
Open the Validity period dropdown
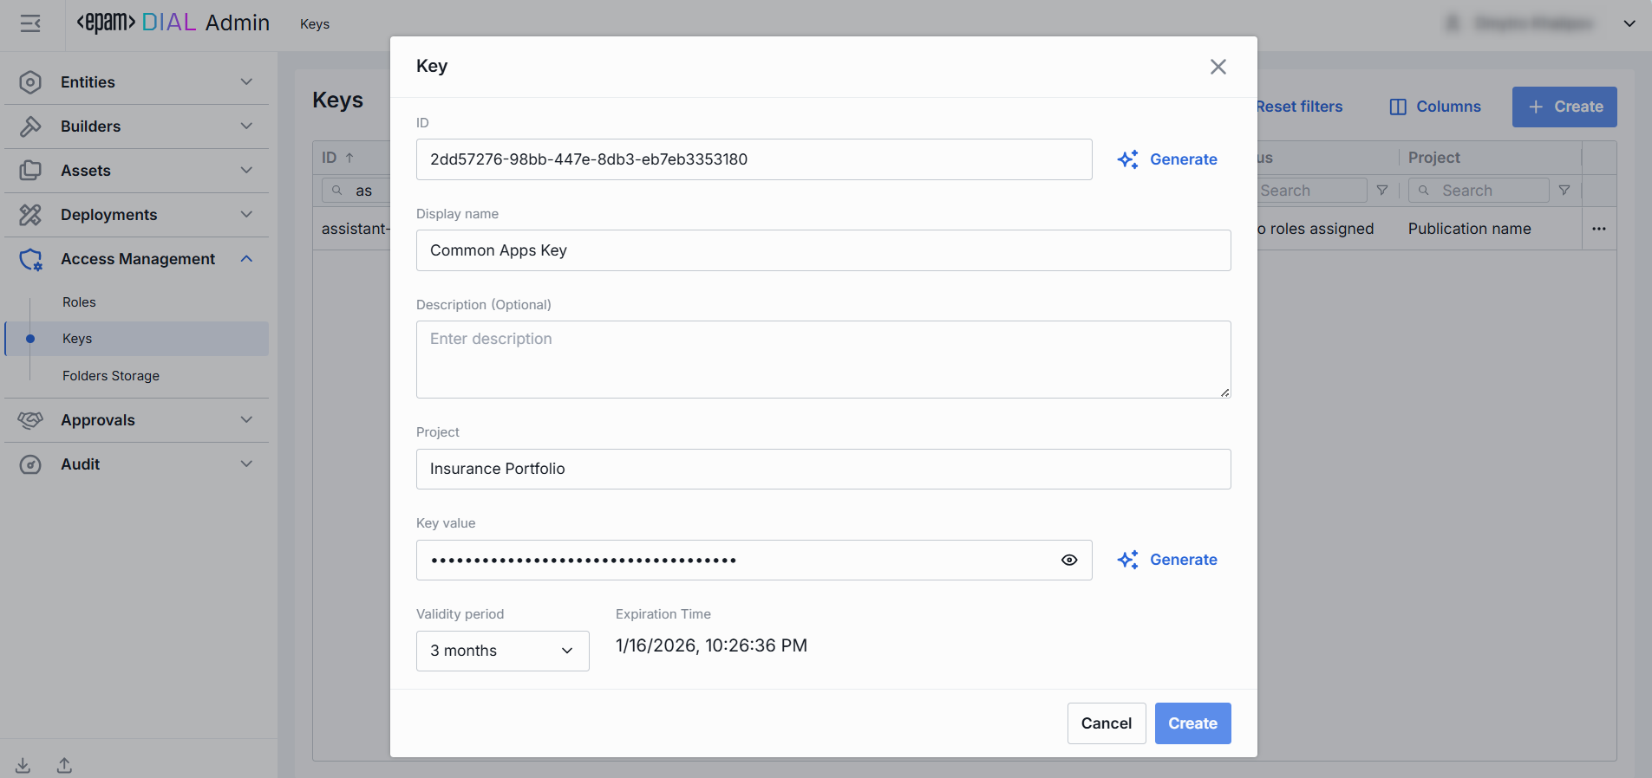[x=502, y=651]
